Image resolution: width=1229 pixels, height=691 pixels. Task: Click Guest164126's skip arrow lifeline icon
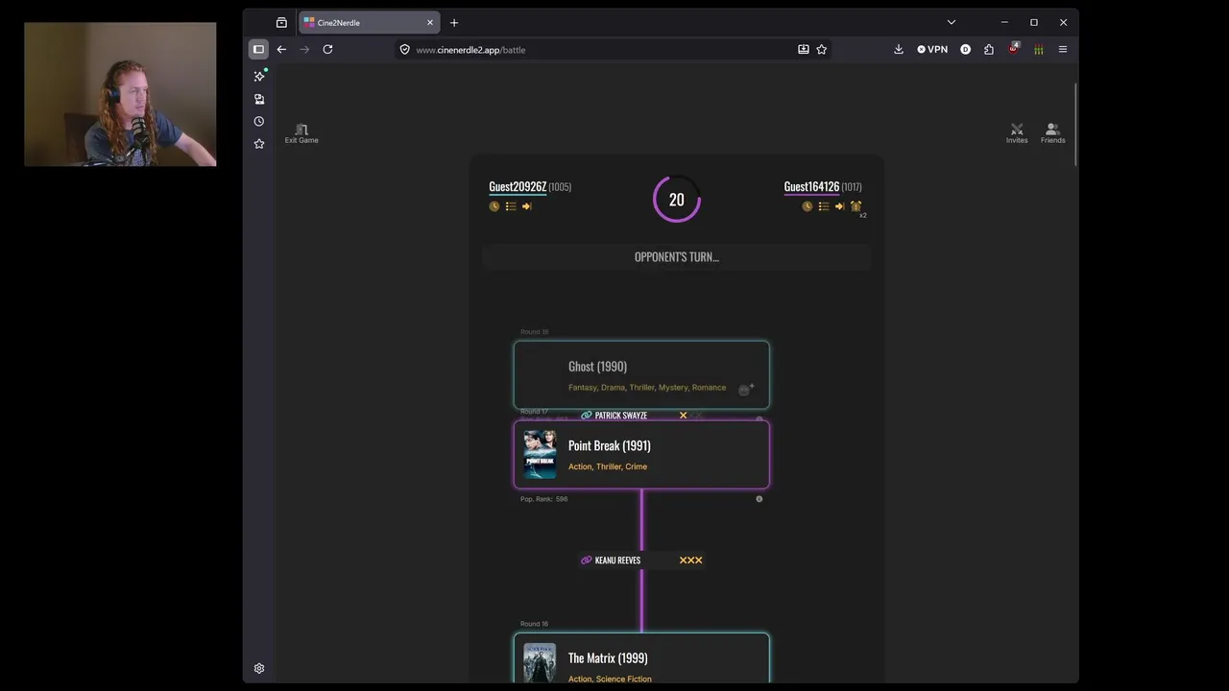click(839, 206)
